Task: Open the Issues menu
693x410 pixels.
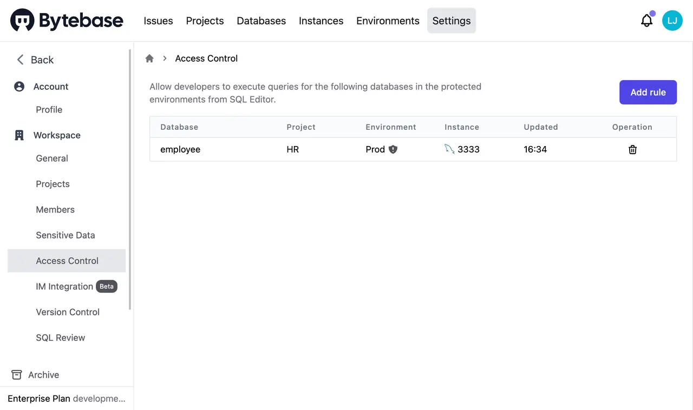Action: click(158, 21)
